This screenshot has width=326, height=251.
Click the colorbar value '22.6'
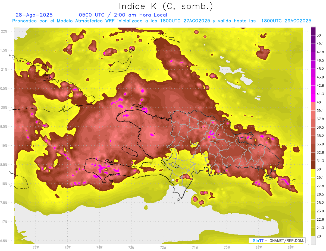coord(320,220)
